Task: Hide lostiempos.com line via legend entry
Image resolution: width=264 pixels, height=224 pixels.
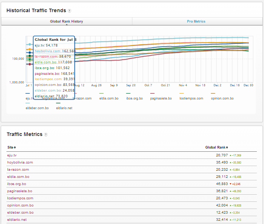Action: (191, 98)
